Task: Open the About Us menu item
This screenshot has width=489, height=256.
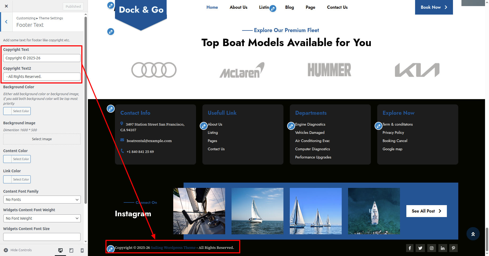Action: (x=238, y=7)
